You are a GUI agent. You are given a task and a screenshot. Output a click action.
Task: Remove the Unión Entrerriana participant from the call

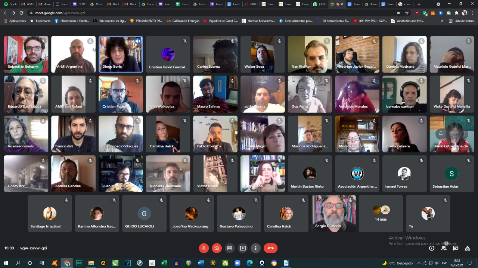pos(463,134)
